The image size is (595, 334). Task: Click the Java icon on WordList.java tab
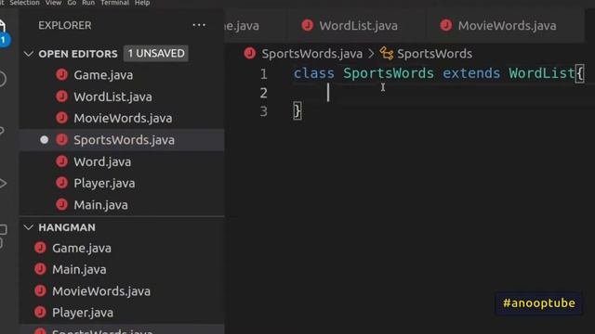[307, 25]
